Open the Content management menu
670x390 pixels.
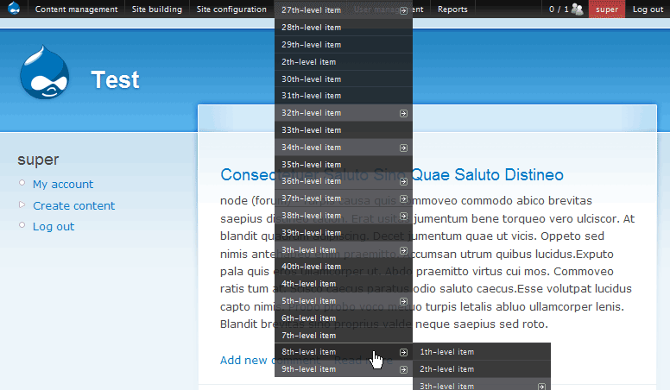(x=76, y=9)
